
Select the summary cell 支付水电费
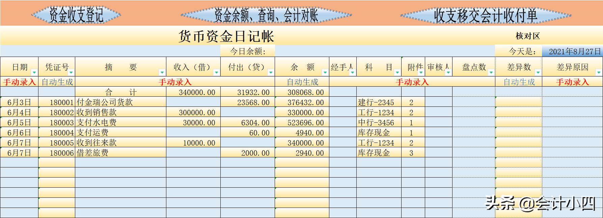(120, 122)
